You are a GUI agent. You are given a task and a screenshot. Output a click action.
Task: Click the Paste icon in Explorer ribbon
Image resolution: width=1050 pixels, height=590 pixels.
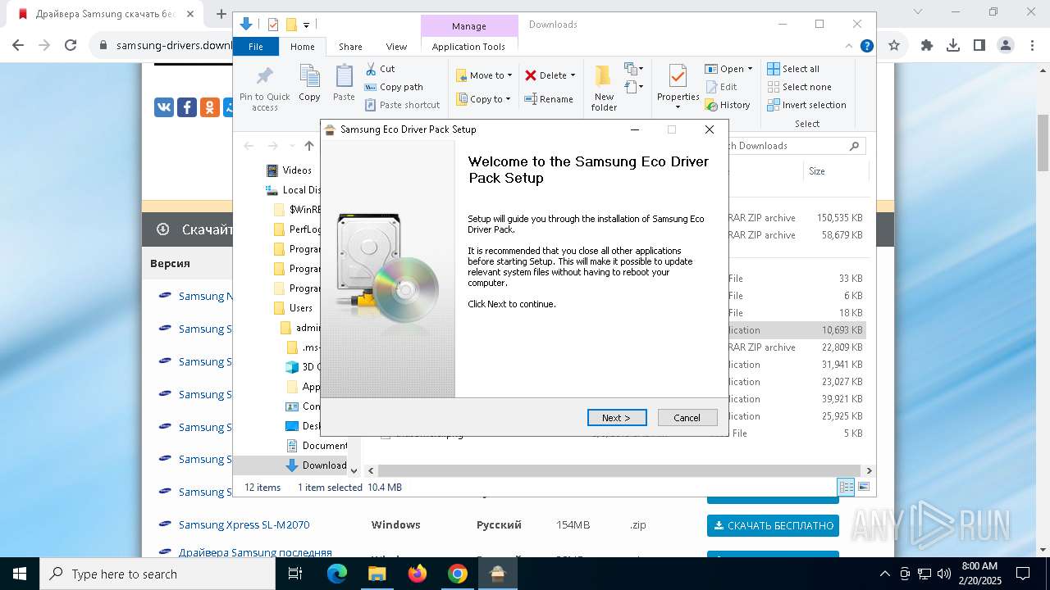(344, 83)
